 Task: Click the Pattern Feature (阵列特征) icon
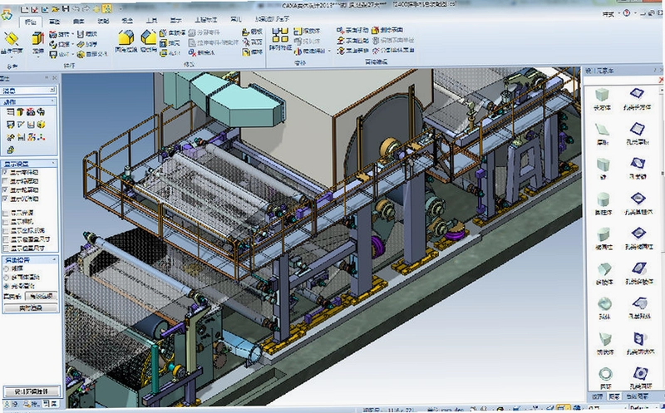tap(280, 36)
